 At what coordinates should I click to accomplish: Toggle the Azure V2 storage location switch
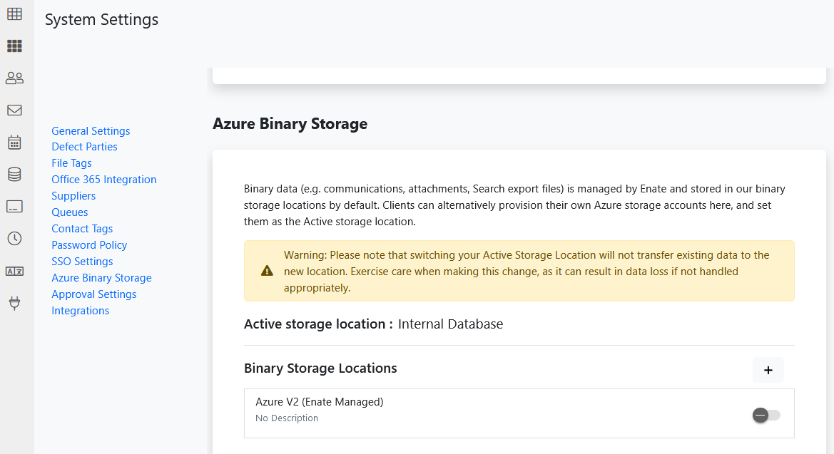766,415
